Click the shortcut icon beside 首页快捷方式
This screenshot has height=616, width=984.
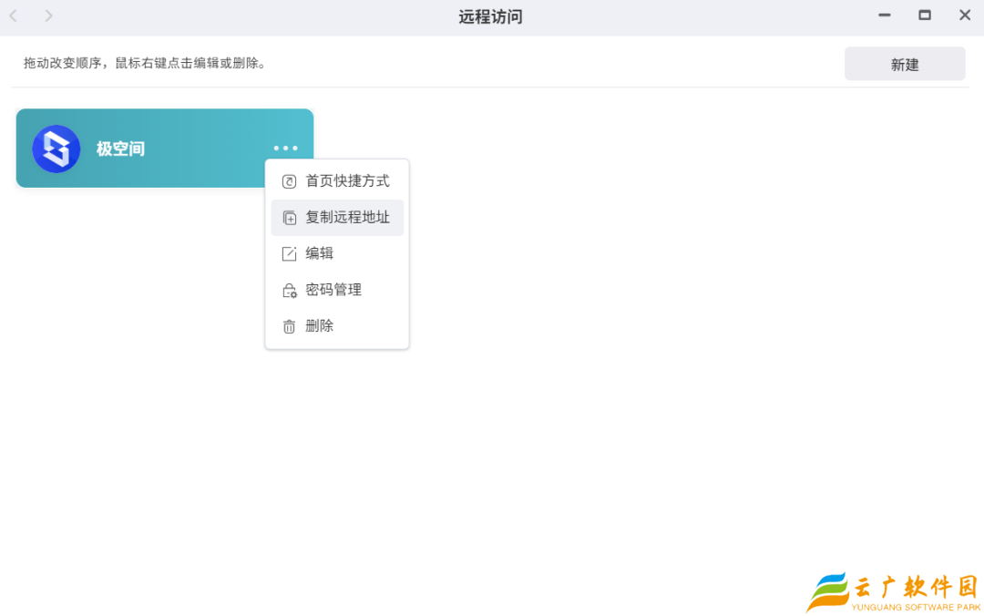point(290,182)
